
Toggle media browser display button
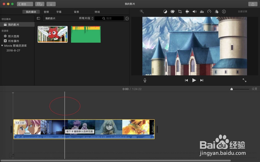(40, 4)
